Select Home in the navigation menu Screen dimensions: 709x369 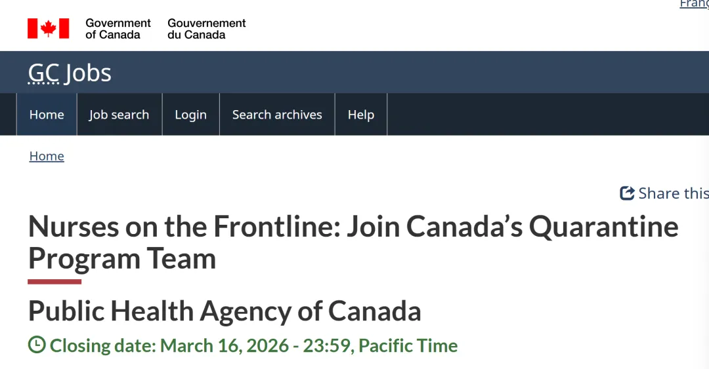coord(47,115)
